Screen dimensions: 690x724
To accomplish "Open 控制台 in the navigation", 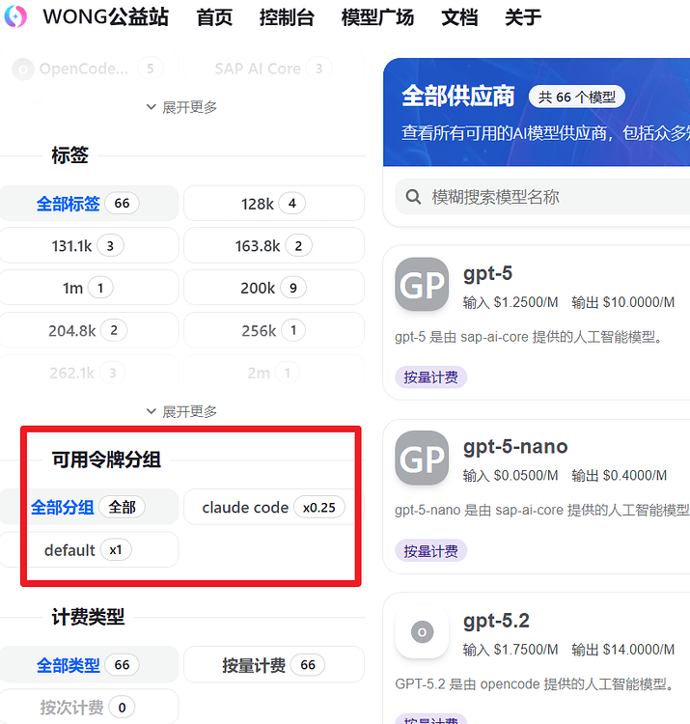I will pos(287,17).
